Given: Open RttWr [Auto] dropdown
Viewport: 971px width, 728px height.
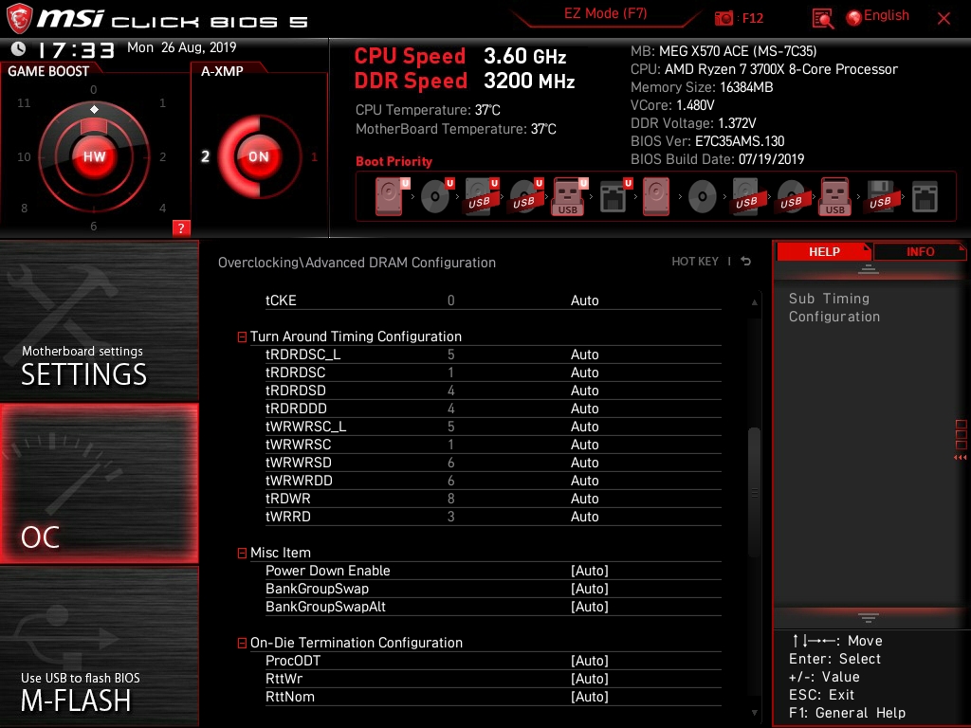Looking at the screenshot, I should pyautogui.click(x=590, y=679).
